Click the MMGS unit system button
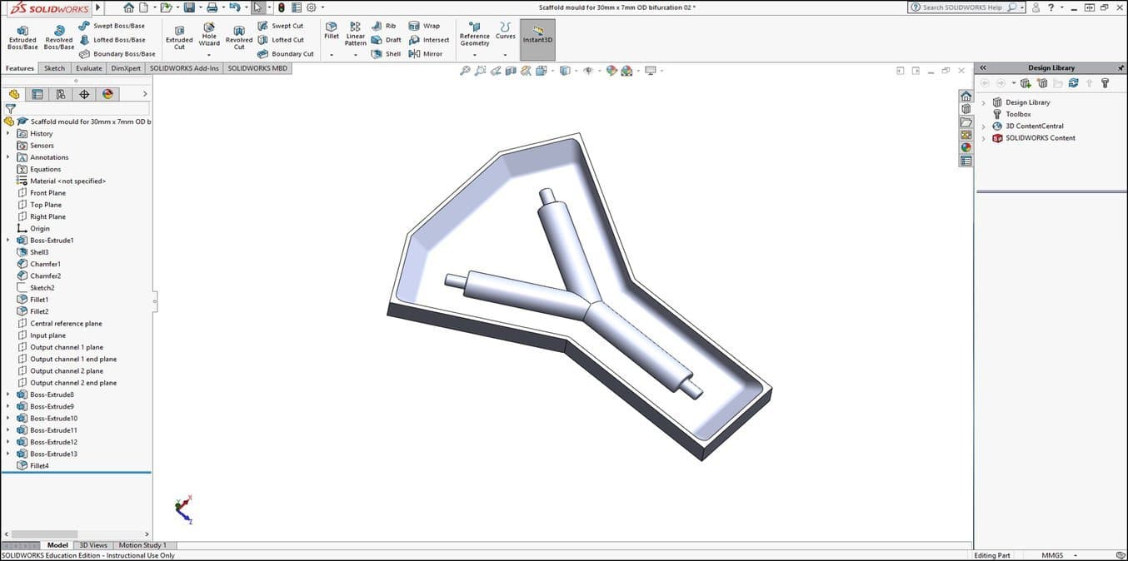This screenshot has width=1128, height=561. (1052, 555)
